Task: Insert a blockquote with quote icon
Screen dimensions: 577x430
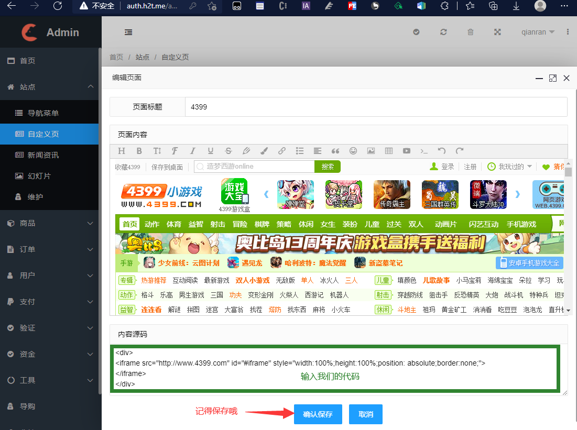Action: (335, 151)
